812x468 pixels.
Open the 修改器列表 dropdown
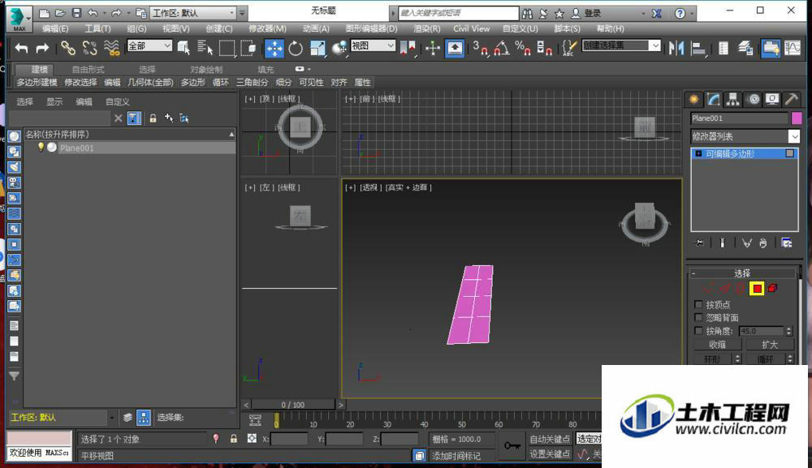[x=745, y=136]
